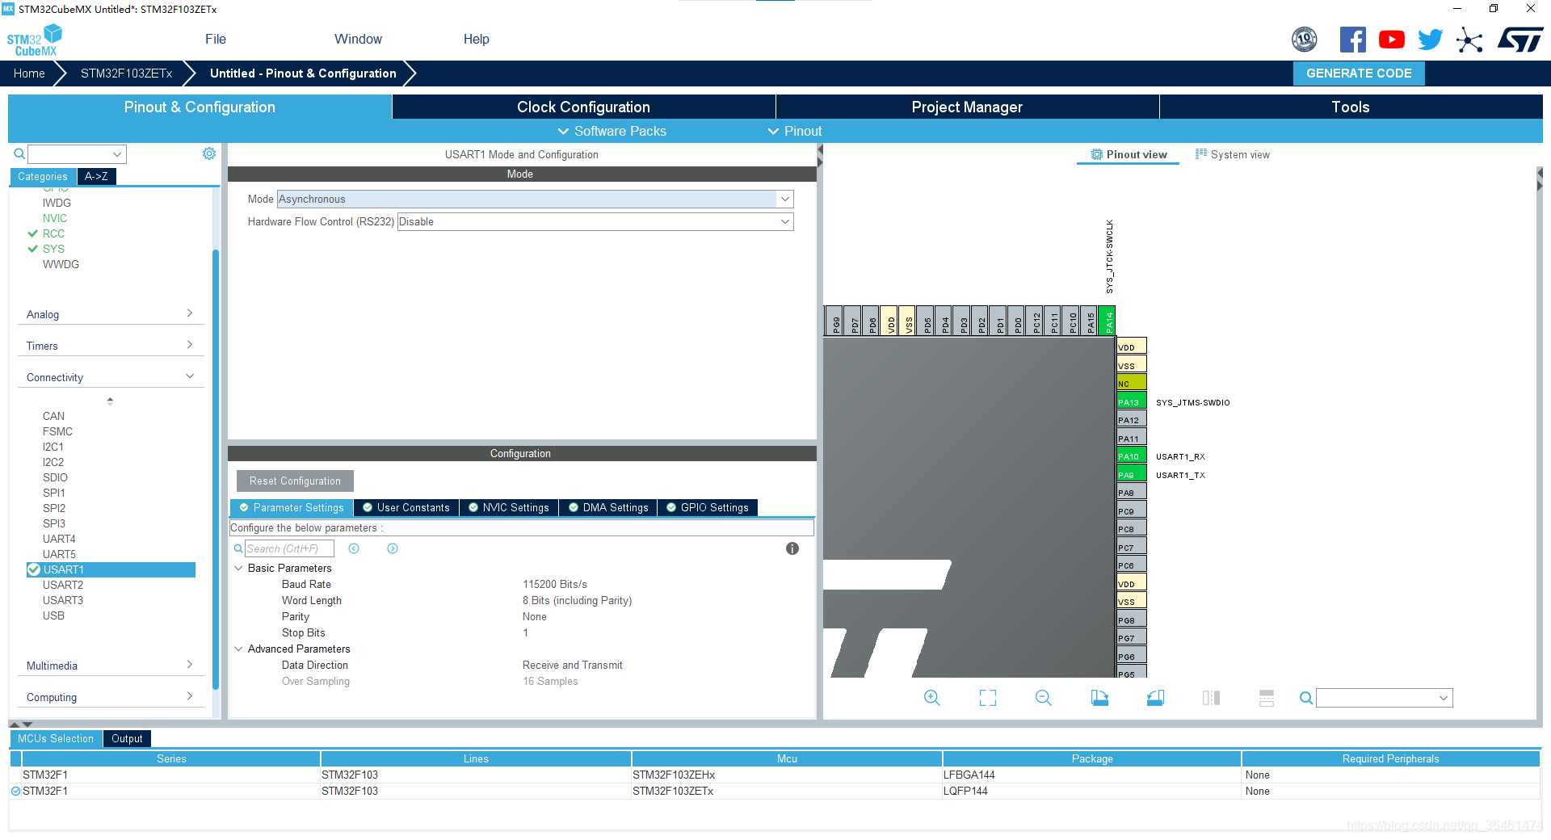Collapse the Connectivity category
The height and width of the screenshot is (840, 1551).
coord(111,377)
